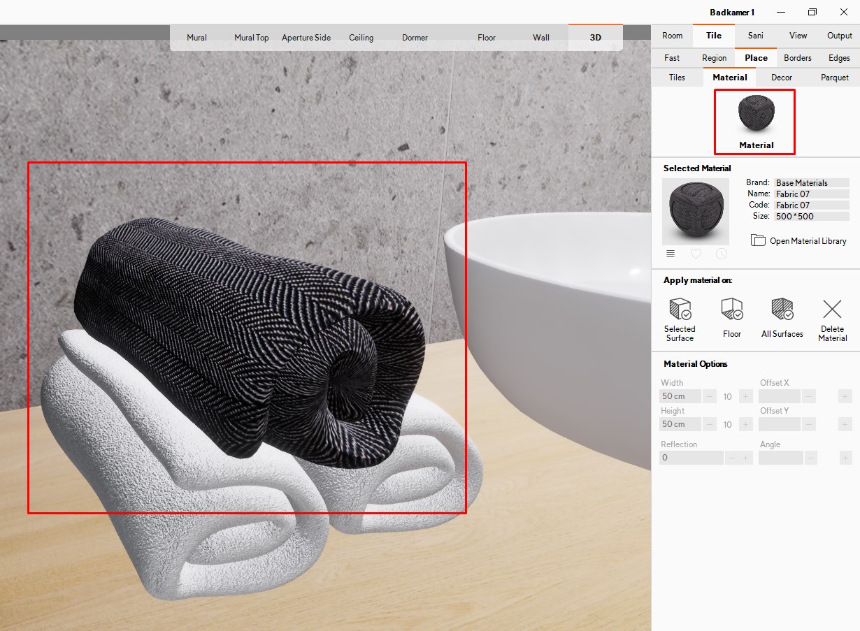The image size is (860, 631).
Task: Click the Ceiling view button
Action: coord(361,37)
